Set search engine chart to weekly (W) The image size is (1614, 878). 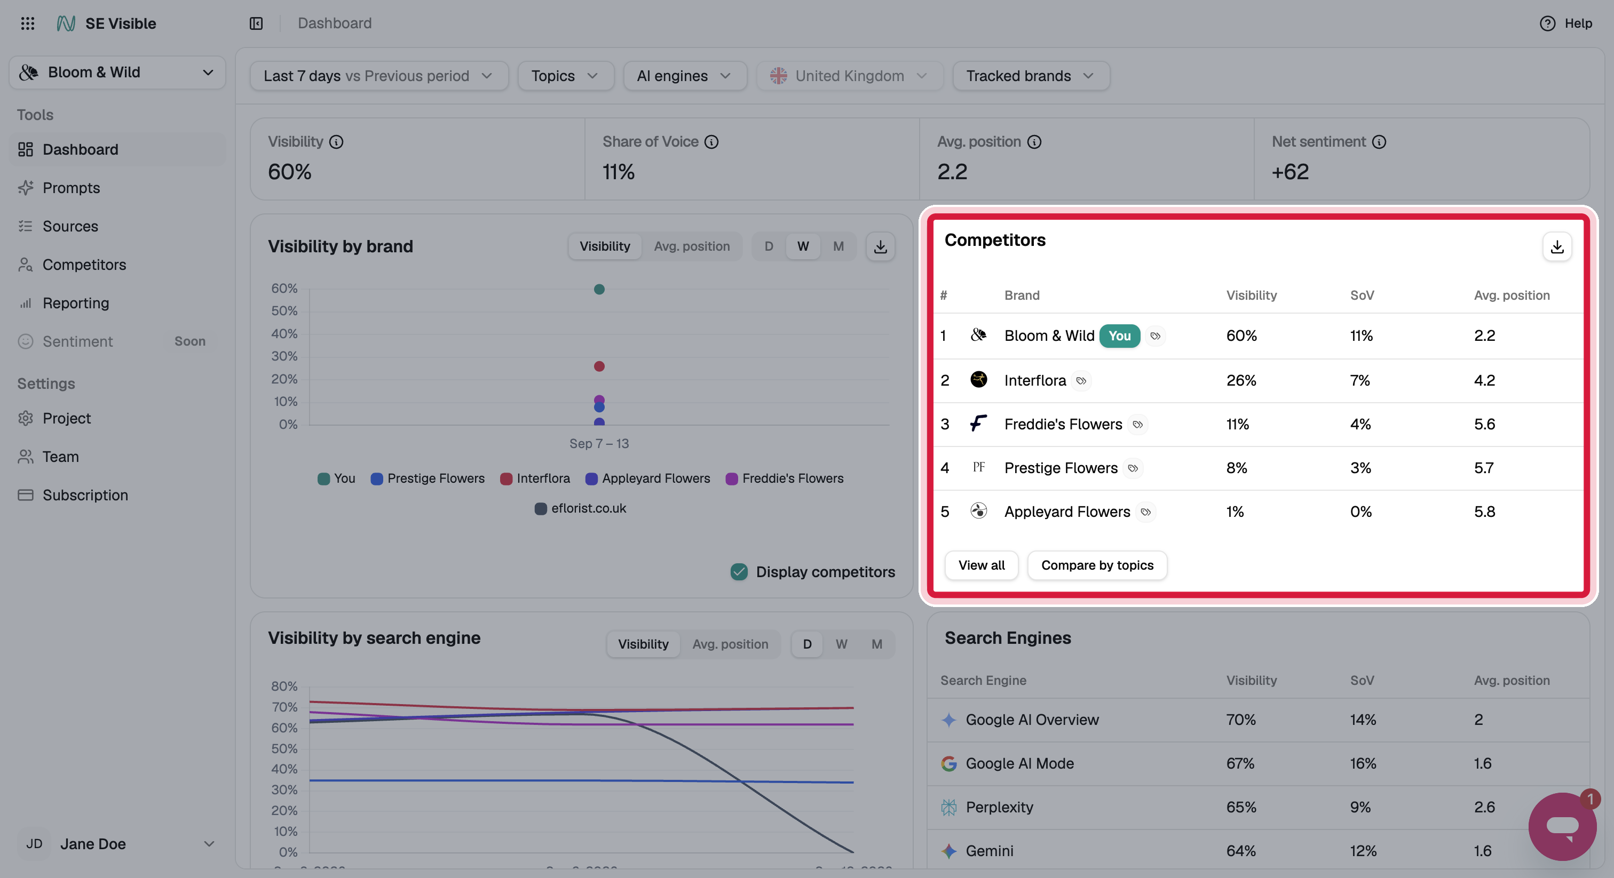point(842,644)
